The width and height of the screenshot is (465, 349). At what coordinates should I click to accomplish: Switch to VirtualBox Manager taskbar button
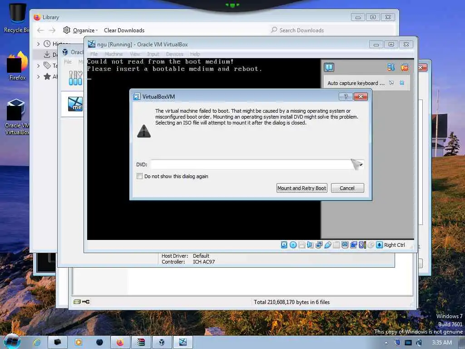(162, 342)
